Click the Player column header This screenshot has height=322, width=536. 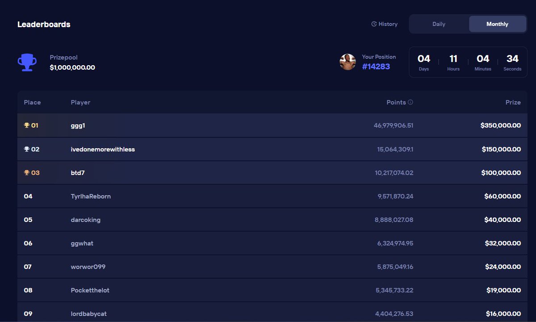click(x=80, y=102)
